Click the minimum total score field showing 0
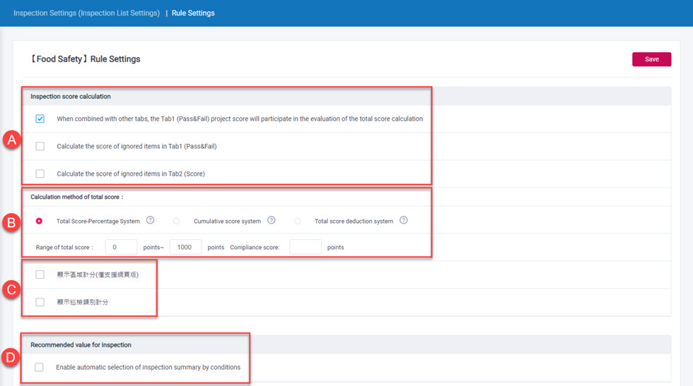Viewport: 693px width, 386px height. click(121, 248)
